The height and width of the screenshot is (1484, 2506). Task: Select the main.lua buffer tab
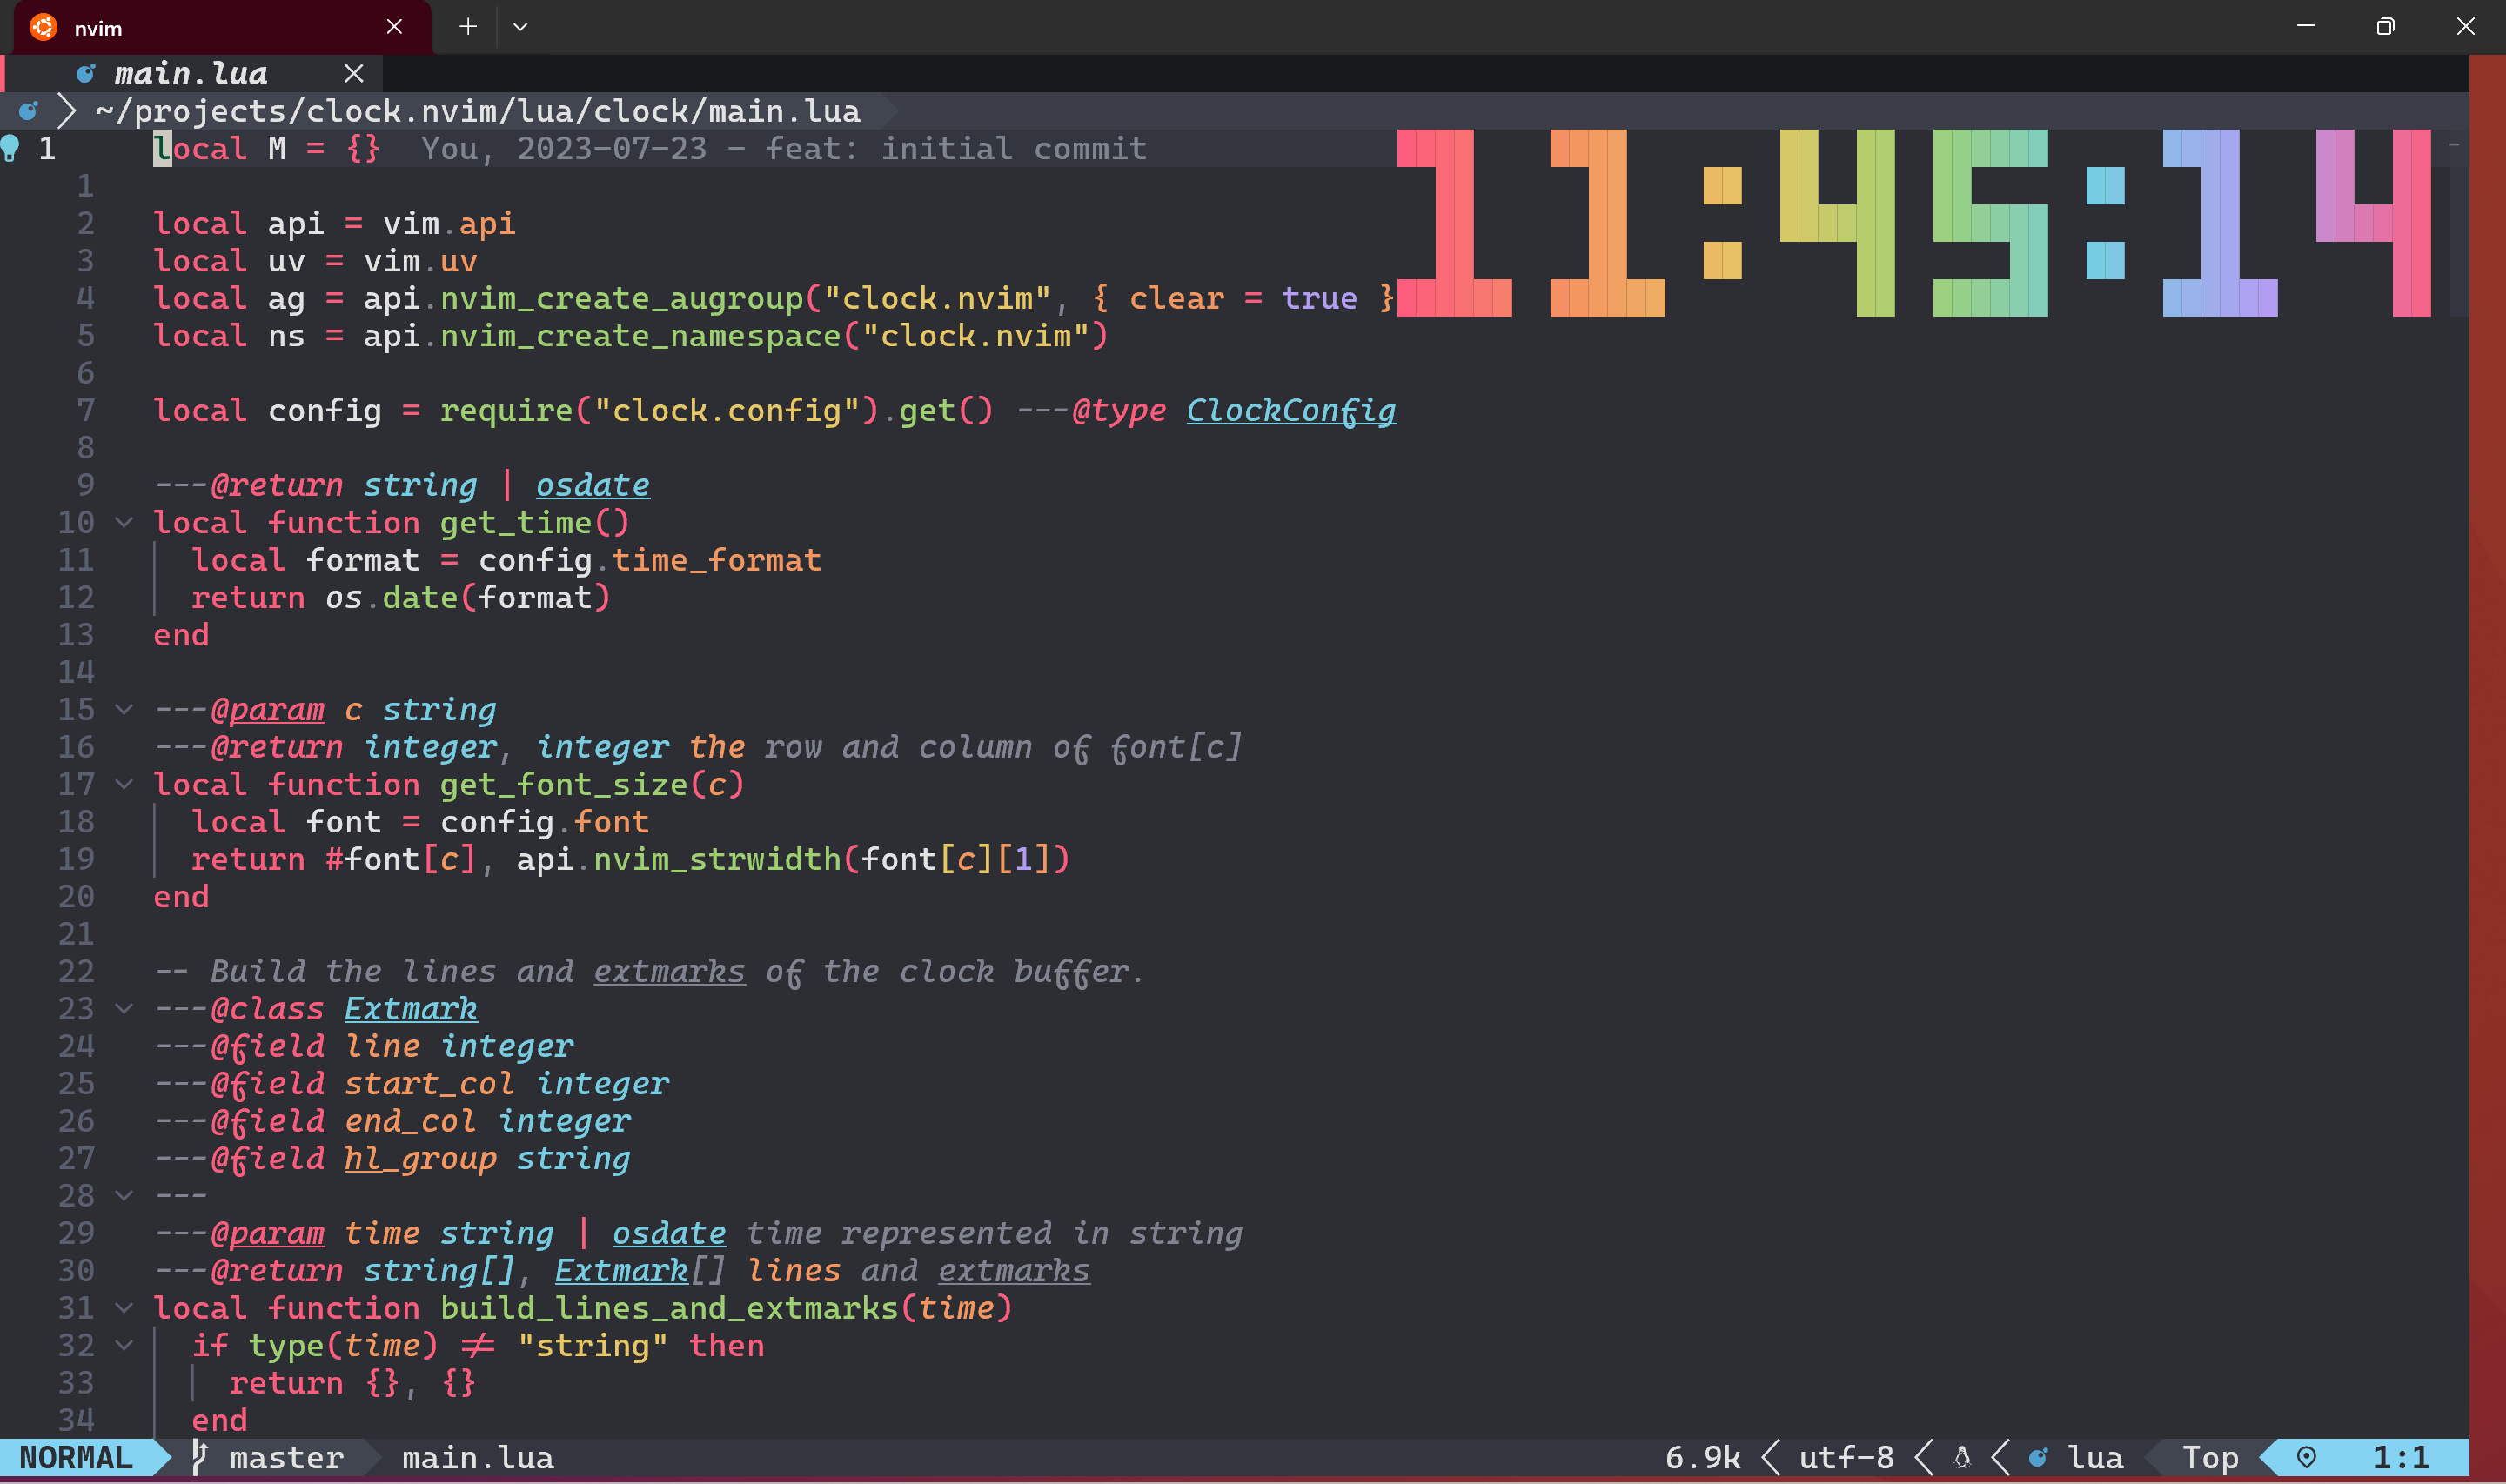pyautogui.click(x=192, y=73)
